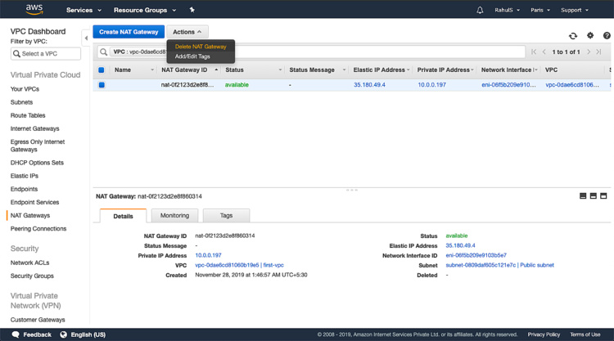Click the Create NAT Gateway button
Viewport: 614px width, 341px height.
(x=129, y=32)
